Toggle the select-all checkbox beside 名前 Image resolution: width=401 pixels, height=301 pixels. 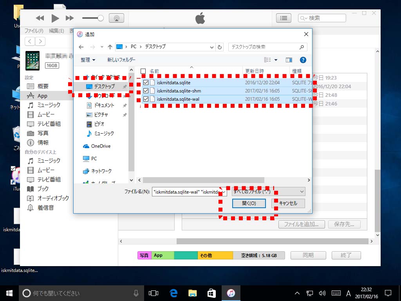[x=143, y=71]
